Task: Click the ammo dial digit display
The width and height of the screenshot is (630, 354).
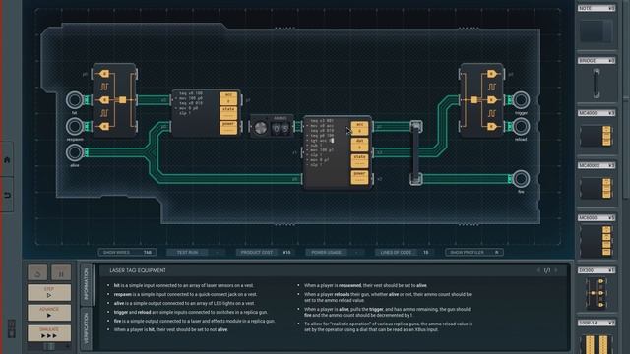Action: click(281, 129)
